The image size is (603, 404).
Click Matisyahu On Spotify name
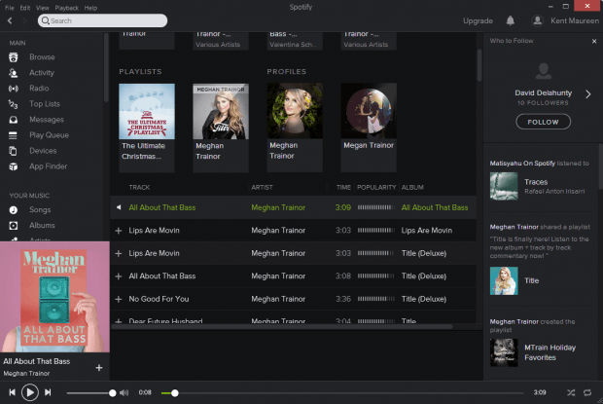coord(522,164)
